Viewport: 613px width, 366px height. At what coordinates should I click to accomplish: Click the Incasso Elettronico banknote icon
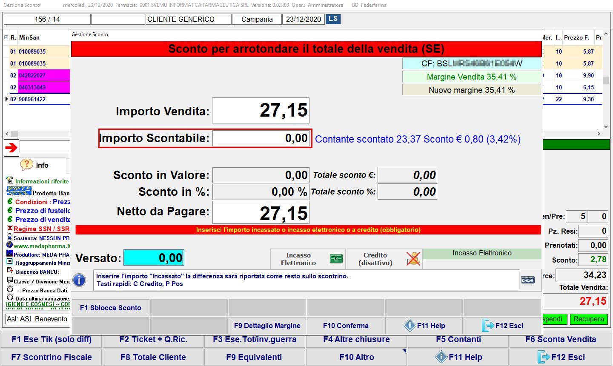click(x=336, y=259)
